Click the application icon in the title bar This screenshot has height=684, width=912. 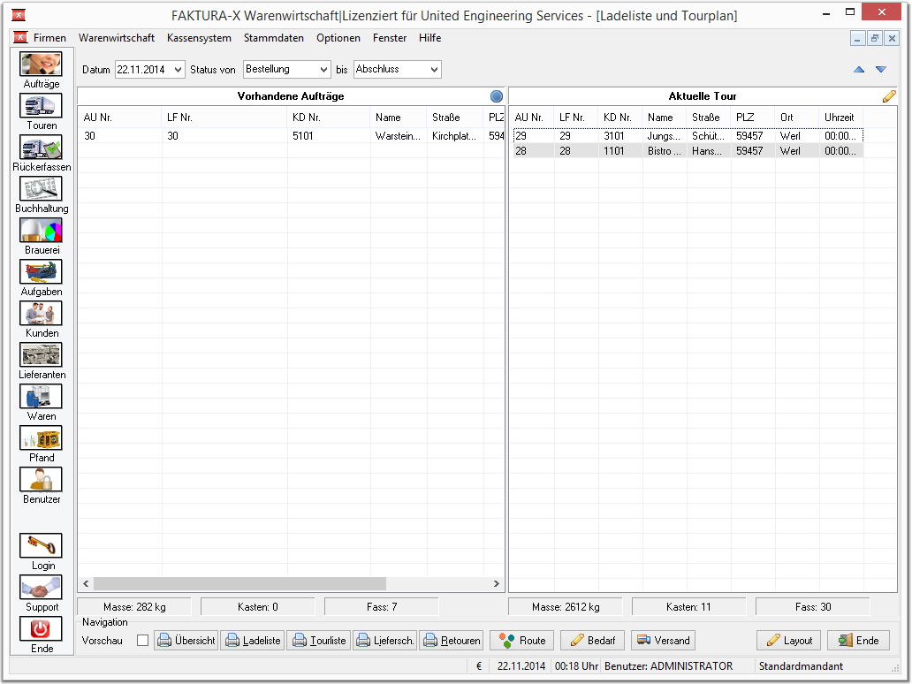(x=19, y=15)
